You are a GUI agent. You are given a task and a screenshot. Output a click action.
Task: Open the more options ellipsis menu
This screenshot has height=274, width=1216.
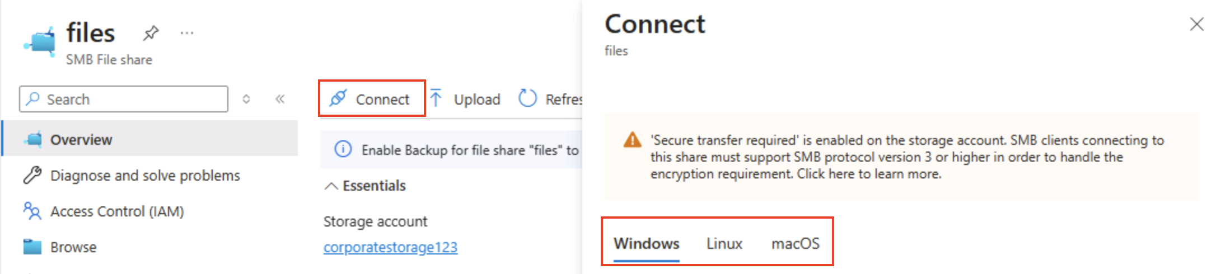pos(187,33)
